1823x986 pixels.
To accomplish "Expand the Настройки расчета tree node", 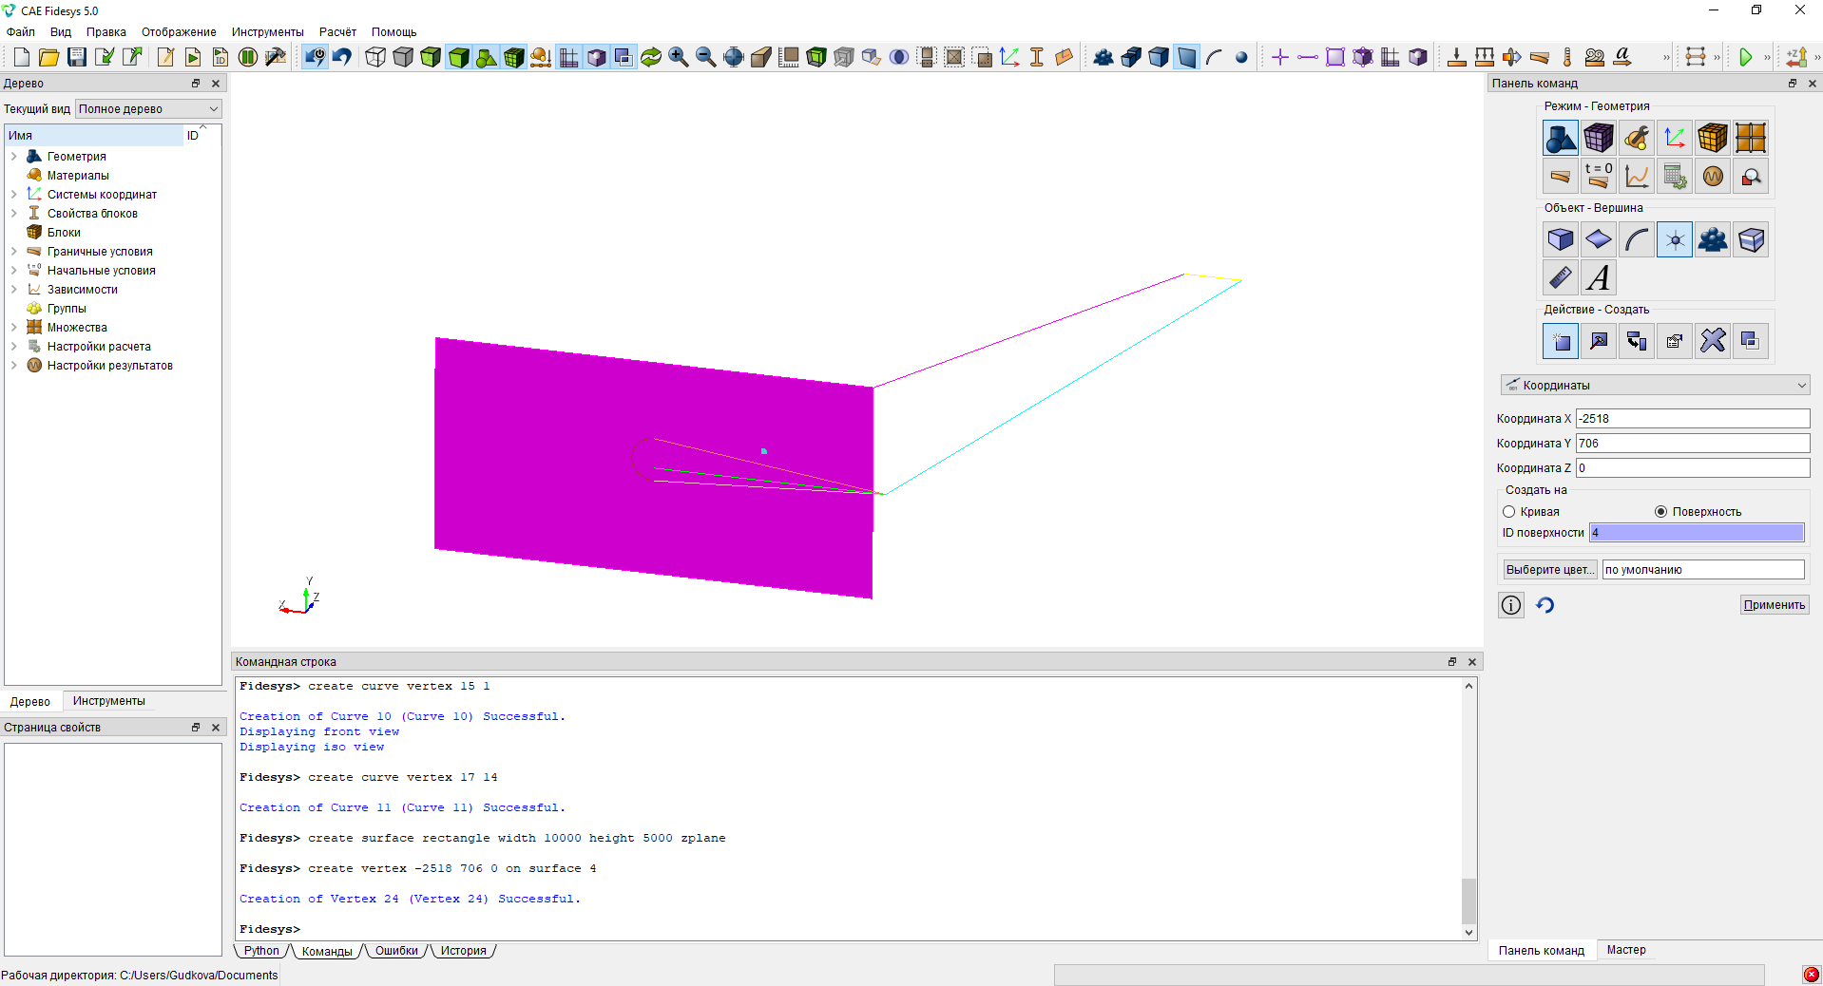I will (x=14, y=347).
